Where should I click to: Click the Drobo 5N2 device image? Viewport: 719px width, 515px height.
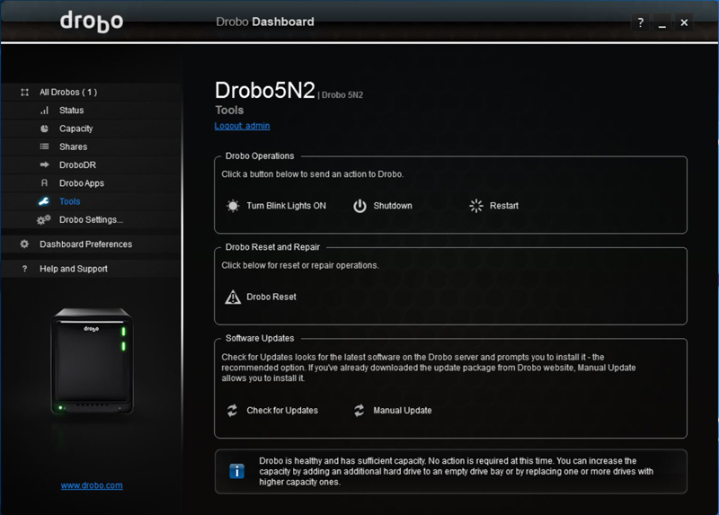pos(92,361)
